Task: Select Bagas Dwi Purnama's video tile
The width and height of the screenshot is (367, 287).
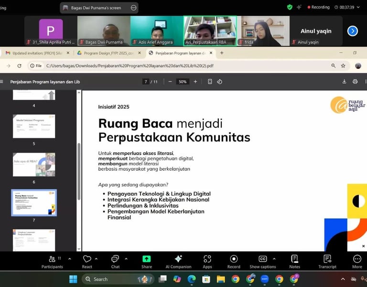Action: (x=104, y=31)
